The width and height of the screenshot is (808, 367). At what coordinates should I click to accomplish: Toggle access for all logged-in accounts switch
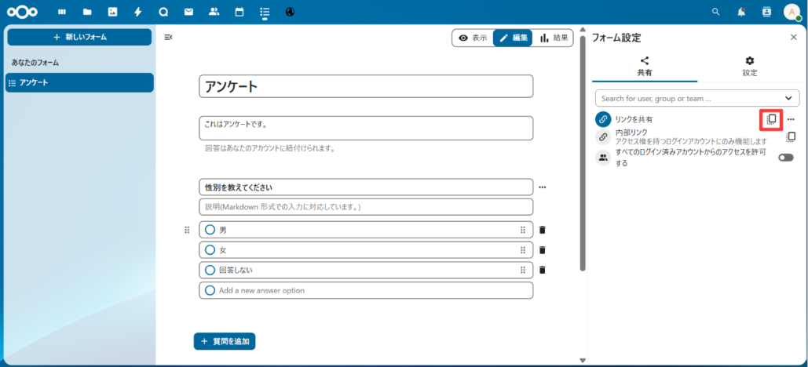pyautogui.click(x=785, y=158)
